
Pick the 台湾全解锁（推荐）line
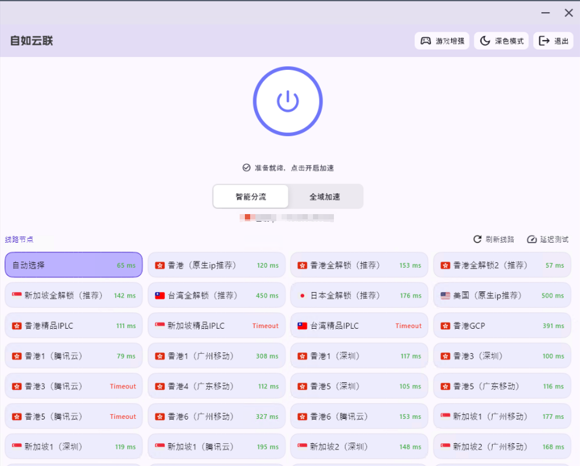(x=216, y=295)
